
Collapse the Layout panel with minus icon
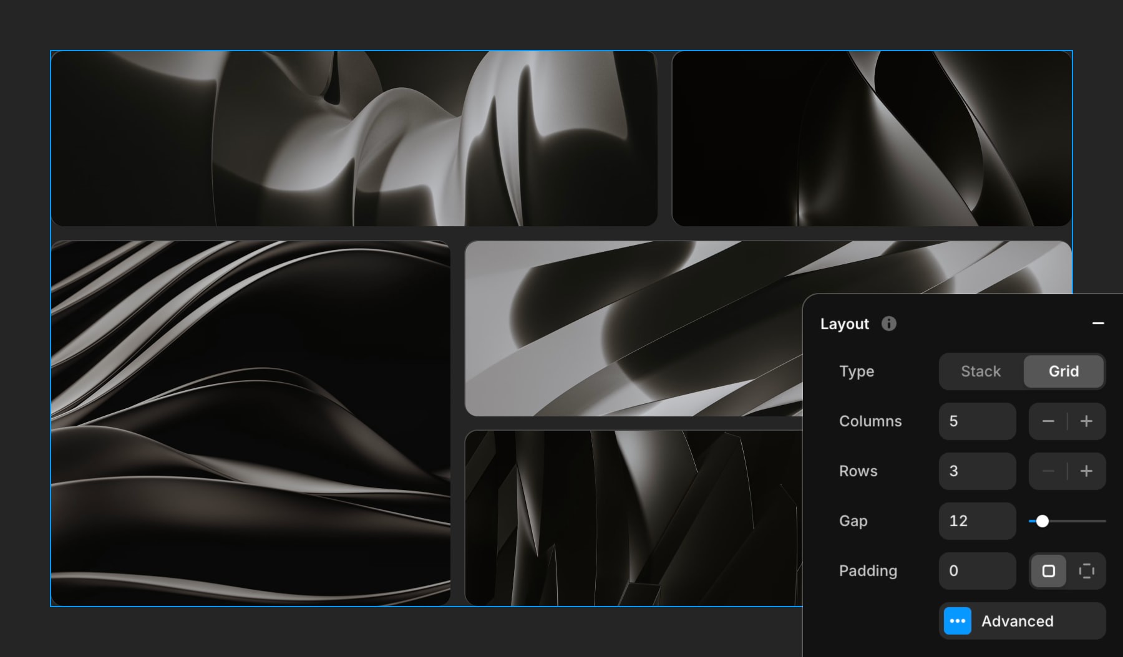coord(1098,324)
